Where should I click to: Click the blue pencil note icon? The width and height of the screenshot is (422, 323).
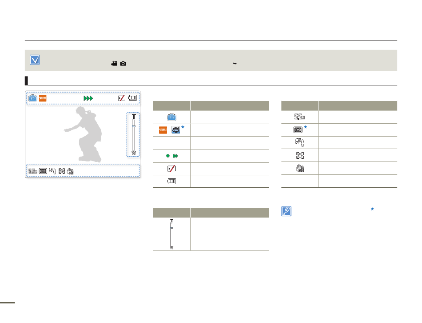point(287,212)
